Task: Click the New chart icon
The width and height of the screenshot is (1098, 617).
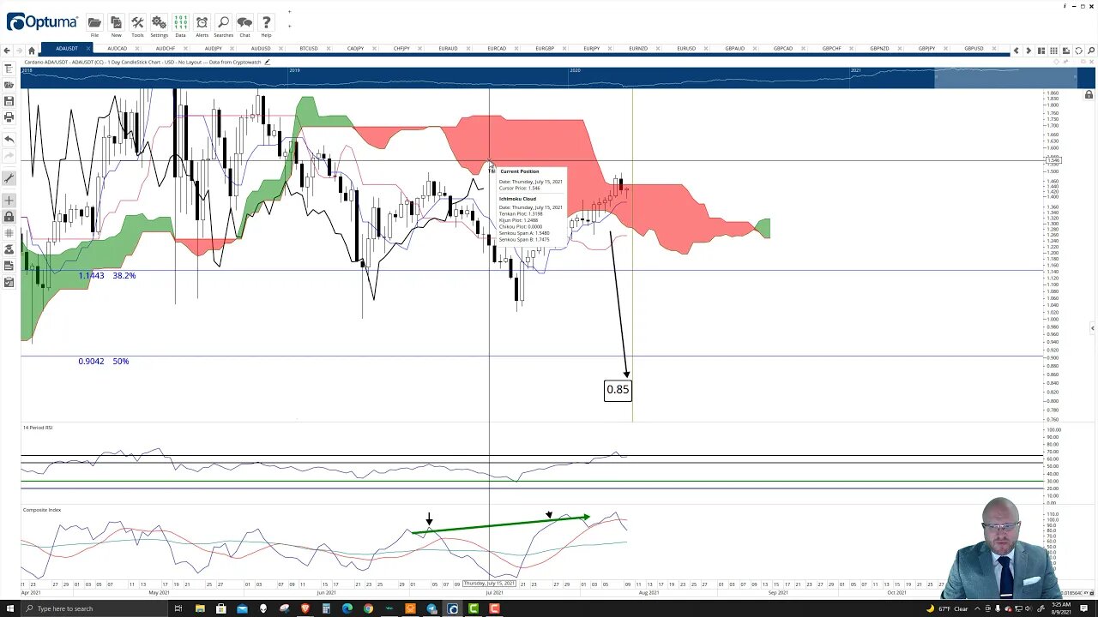Action: tap(116, 23)
